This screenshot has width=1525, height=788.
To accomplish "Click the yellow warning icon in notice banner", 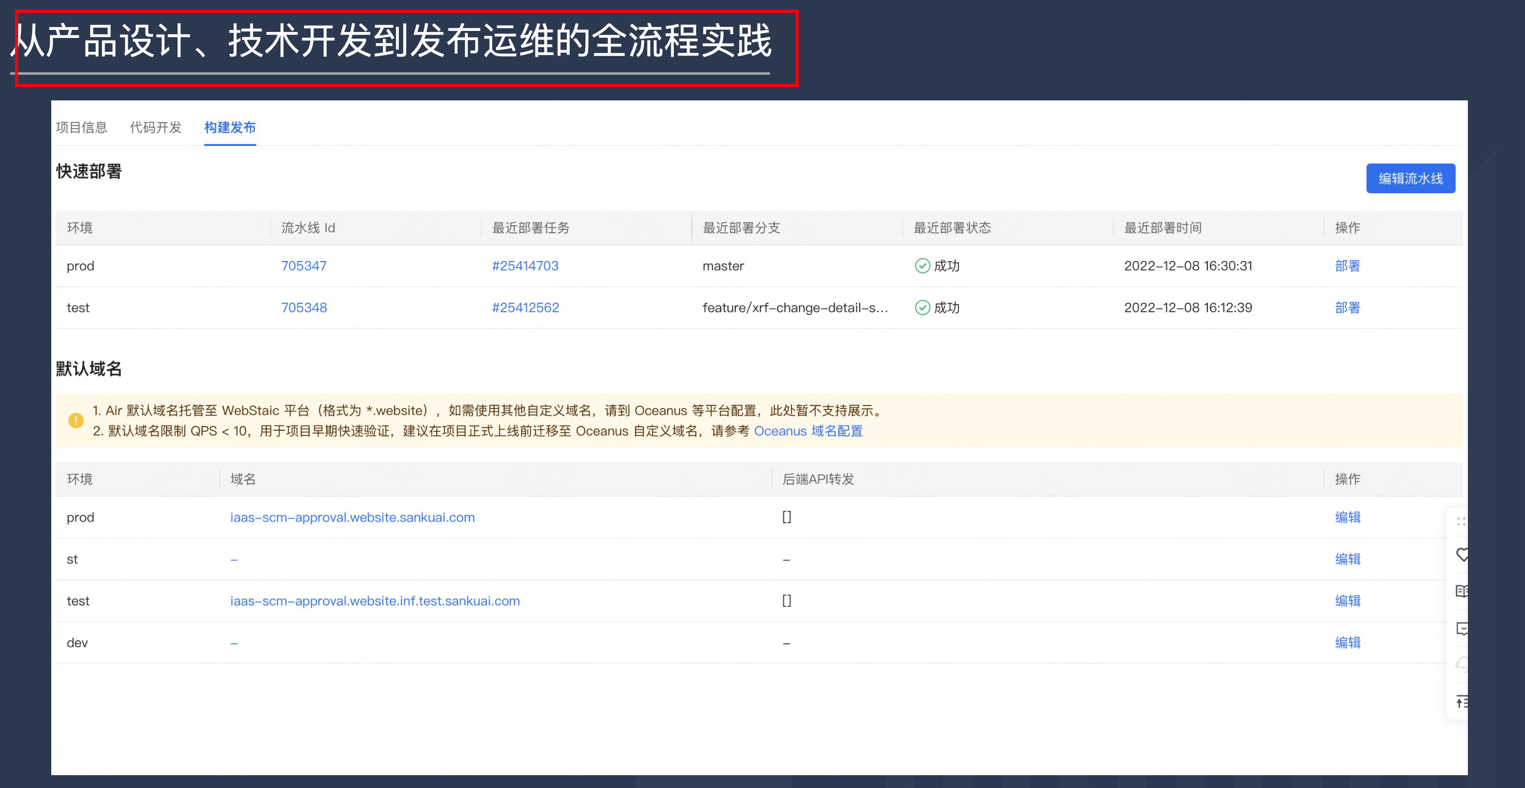I will point(76,420).
